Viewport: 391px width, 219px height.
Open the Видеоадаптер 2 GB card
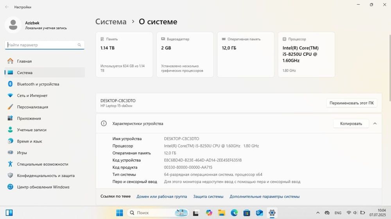click(185, 55)
